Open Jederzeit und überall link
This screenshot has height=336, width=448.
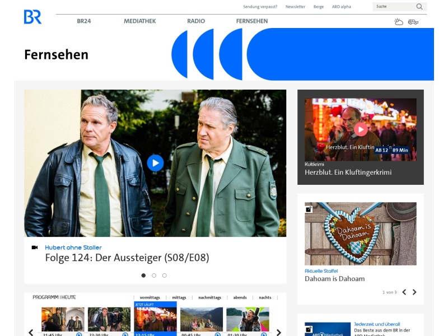pos(377,324)
